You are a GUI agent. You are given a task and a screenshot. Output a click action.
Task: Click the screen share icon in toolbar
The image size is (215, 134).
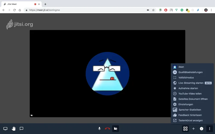point(5,129)
